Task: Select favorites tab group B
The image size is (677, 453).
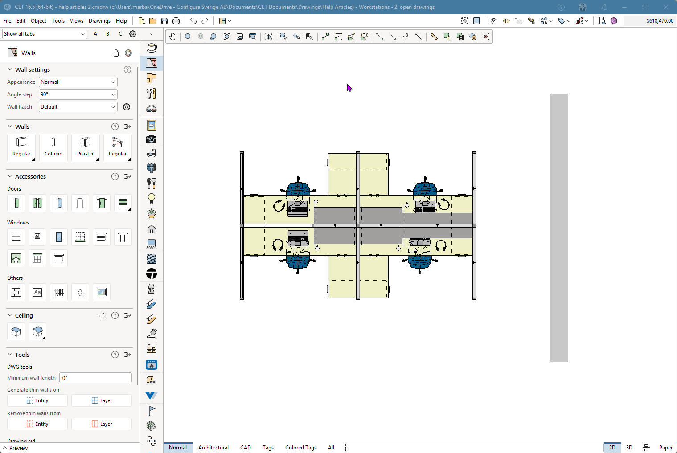Action: (x=107, y=34)
